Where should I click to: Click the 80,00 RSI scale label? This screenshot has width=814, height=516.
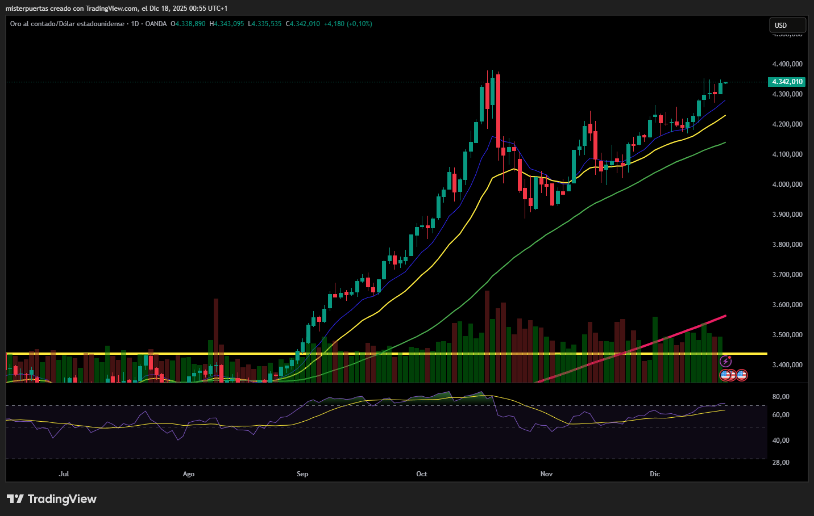coord(780,397)
